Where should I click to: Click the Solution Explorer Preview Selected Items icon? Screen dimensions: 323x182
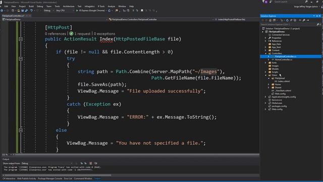(x=308, y=20)
